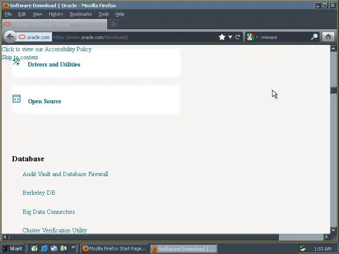This screenshot has width=339, height=254.
Task: Click the horizontal scrollbar left arrow
Action: coord(5,237)
